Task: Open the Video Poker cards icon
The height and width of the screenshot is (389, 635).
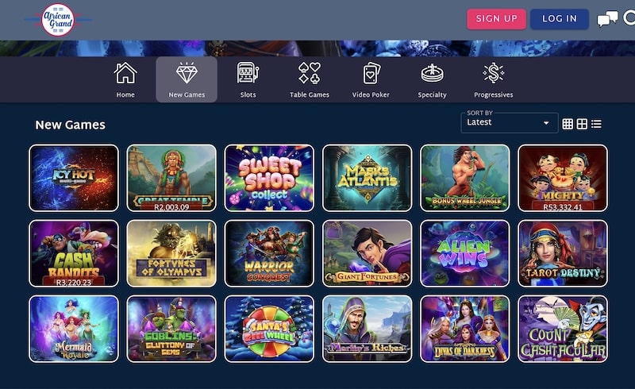Action: 371,73
